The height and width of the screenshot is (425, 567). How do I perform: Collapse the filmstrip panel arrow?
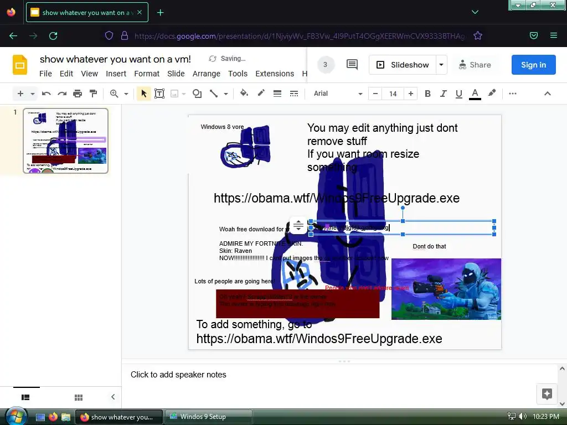click(x=113, y=397)
